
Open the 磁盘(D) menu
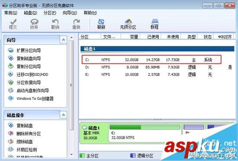click(x=31, y=13)
